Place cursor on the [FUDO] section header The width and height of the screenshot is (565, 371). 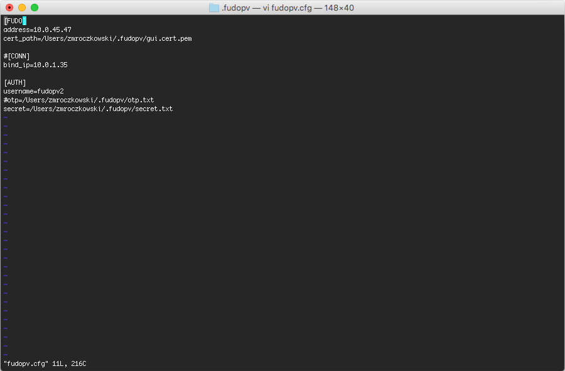tap(13, 21)
